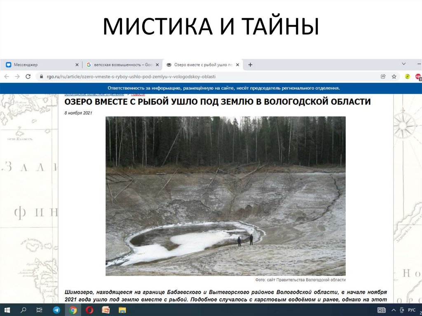Click the lake photo in the article
Viewport: 422px width, 316px height.
pyautogui.click(x=225, y=196)
